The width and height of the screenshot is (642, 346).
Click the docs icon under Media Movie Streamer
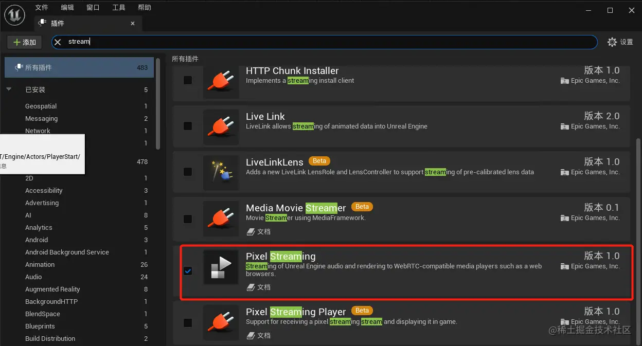point(251,232)
